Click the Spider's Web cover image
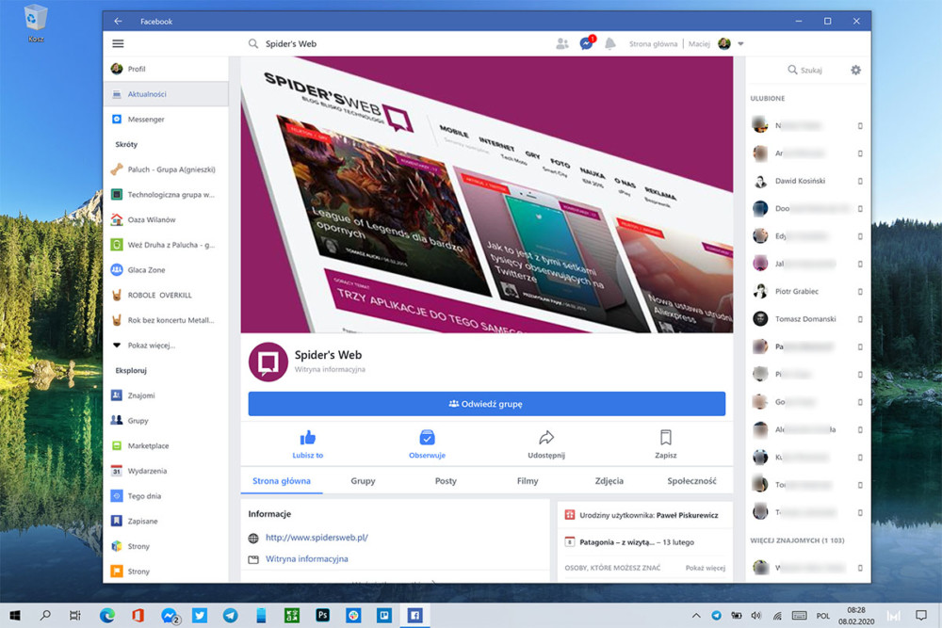Viewport: 942px width, 628px height. pos(487,195)
